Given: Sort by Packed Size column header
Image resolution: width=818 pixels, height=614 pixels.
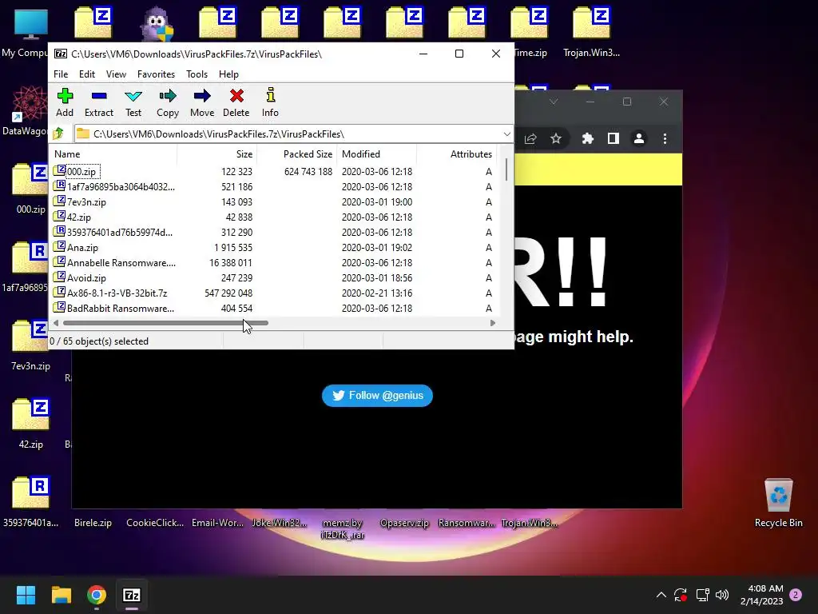Looking at the screenshot, I should (x=296, y=154).
